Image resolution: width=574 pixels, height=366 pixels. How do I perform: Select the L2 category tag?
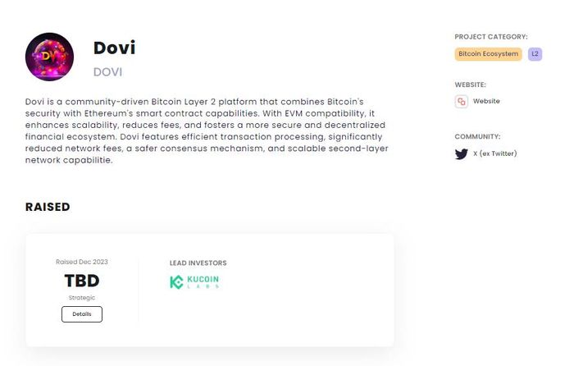tap(535, 54)
